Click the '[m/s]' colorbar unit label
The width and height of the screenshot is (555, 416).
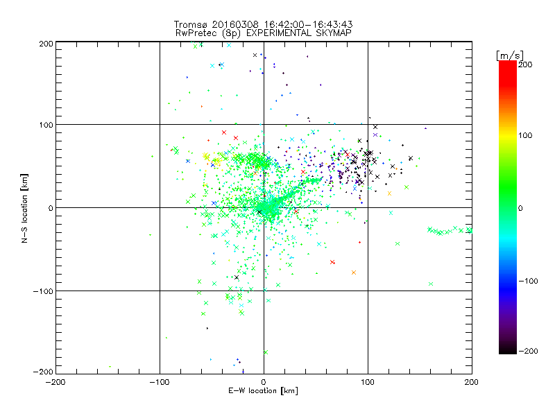[510, 55]
